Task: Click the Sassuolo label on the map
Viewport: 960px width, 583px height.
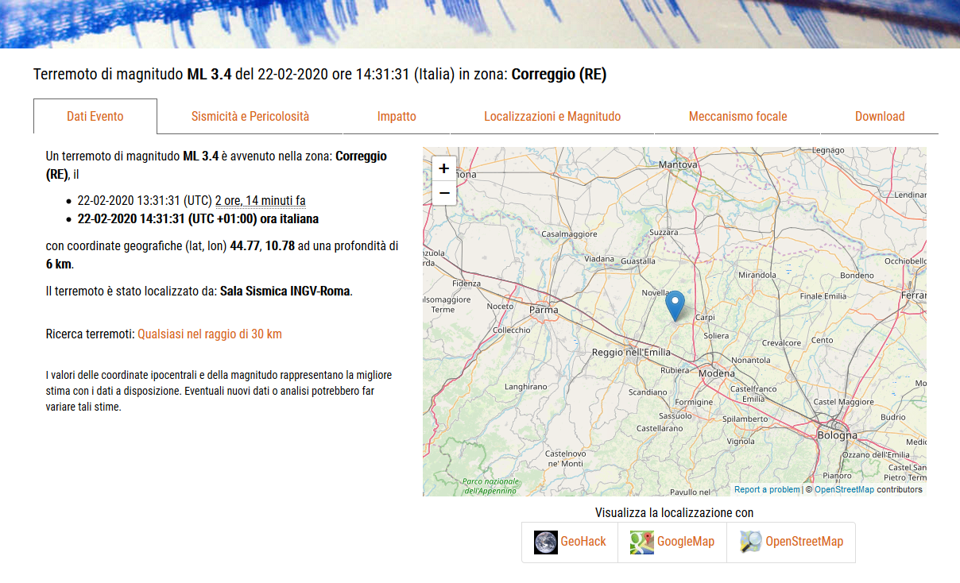Action: tap(675, 416)
